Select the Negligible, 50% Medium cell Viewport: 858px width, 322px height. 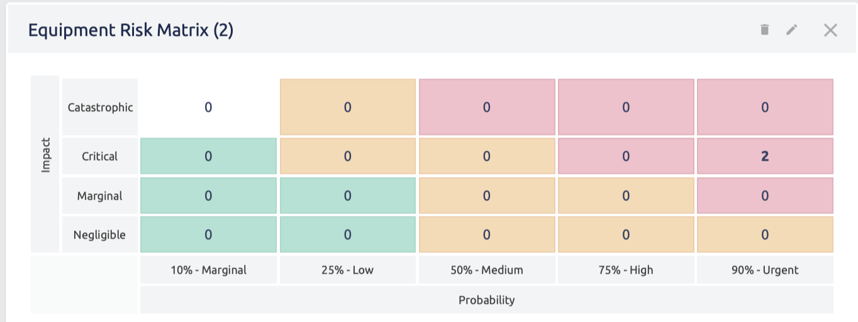(x=487, y=235)
